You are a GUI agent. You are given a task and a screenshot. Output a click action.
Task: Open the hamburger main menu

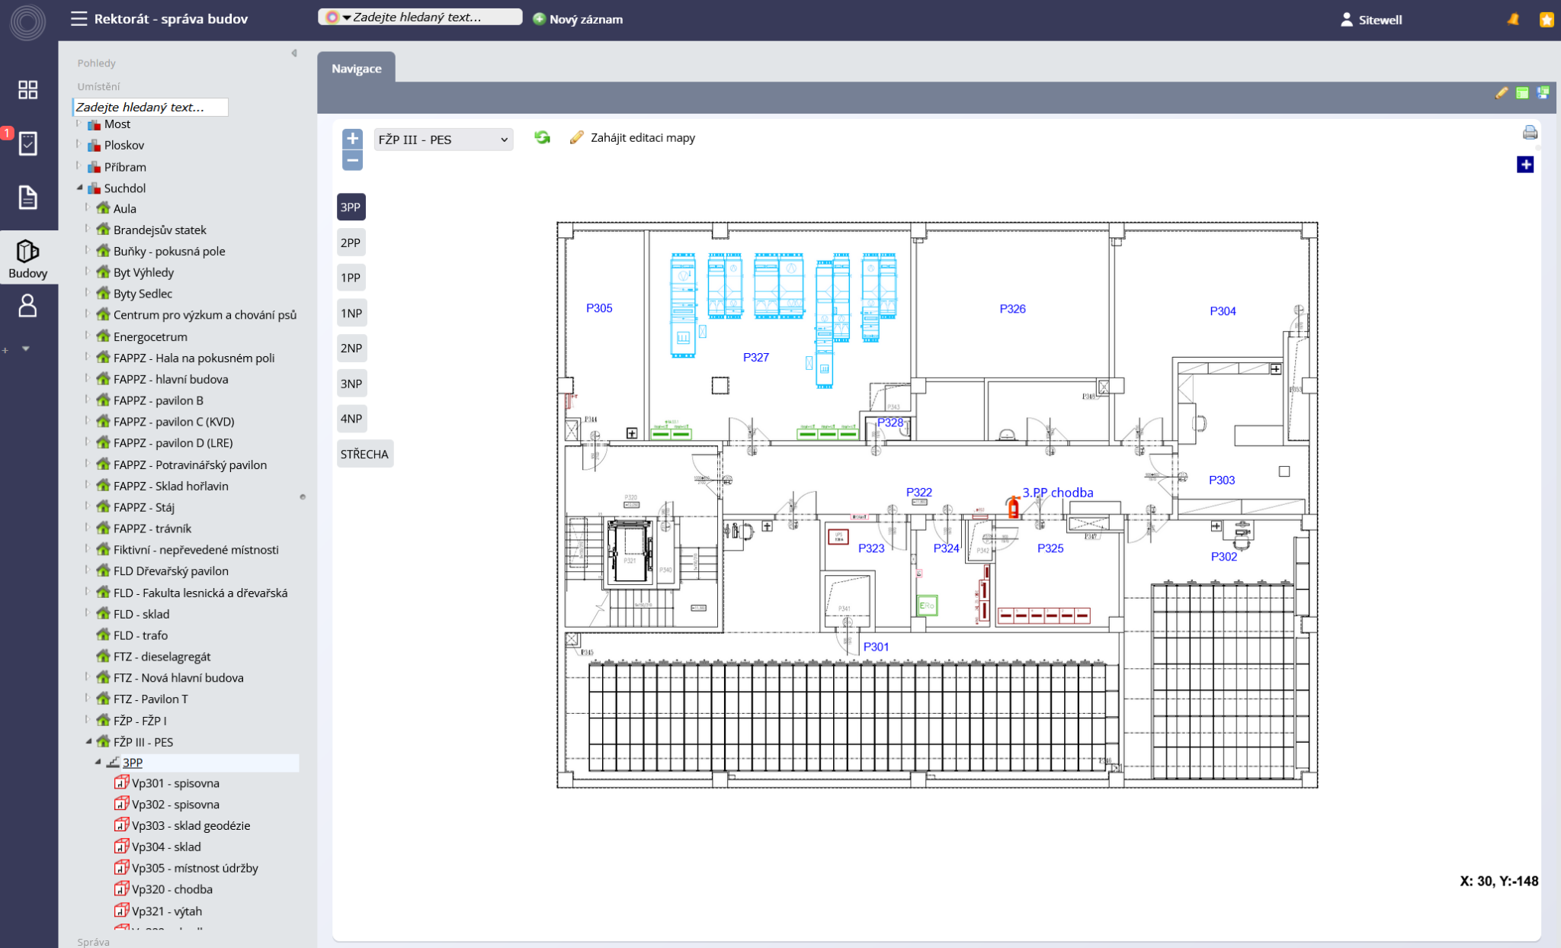tap(79, 19)
